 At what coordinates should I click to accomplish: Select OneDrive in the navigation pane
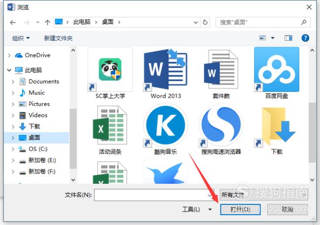click(x=32, y=55)
